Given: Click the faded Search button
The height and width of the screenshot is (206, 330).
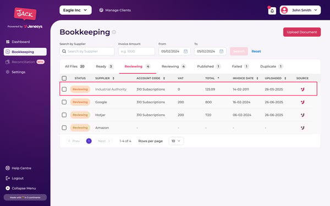Looking at the screenshot, I should pyautogui.click(x=239, y=51).
